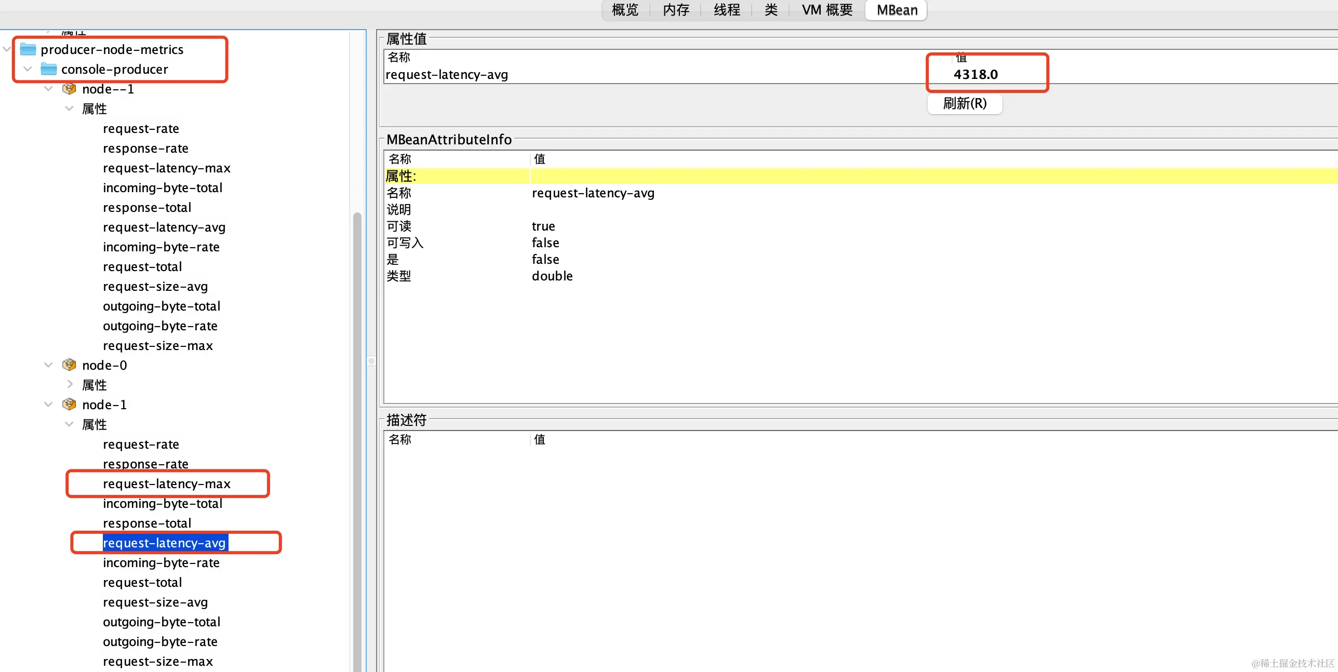
Task: Select request-latency-max under node-1
Action: click(166, 483)
